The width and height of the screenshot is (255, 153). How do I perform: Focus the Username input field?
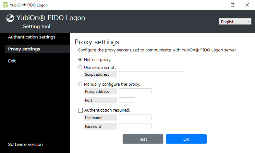click(x=135, y=117)
